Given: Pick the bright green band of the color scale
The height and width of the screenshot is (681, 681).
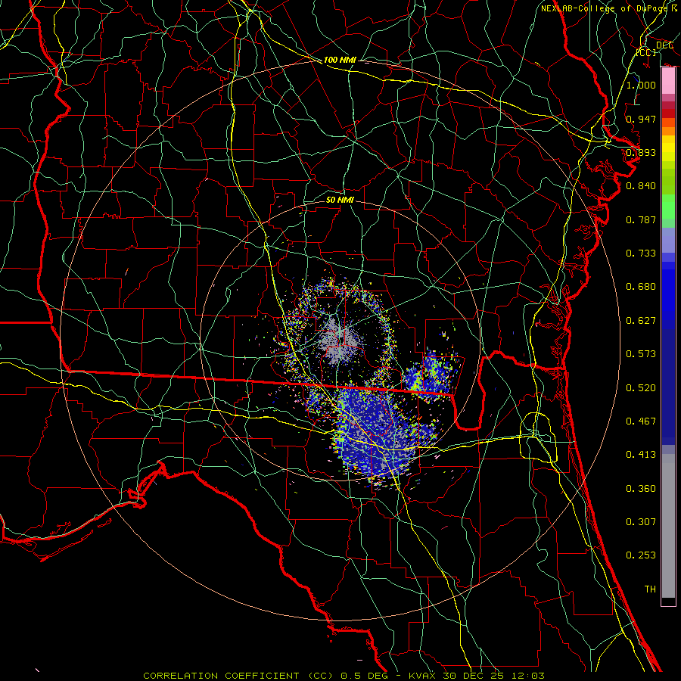Looking at the screenshot, I should click(x=668, y=207).
